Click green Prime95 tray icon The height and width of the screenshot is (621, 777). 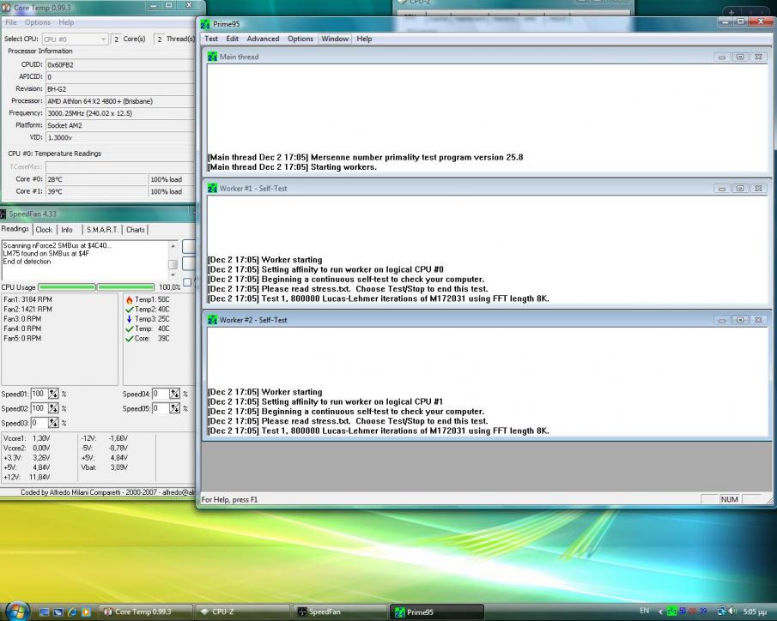coord(672,612)
